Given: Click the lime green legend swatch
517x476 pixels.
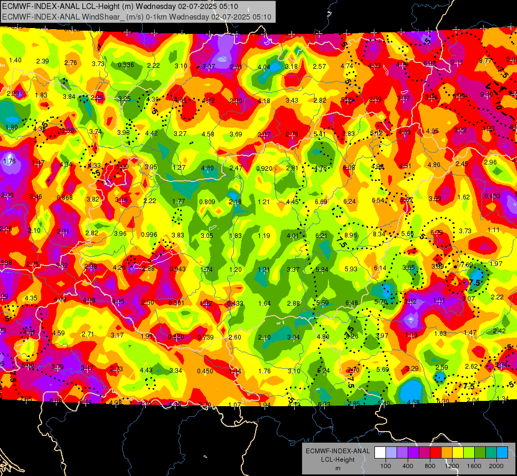Looking at the screenshot, I should click(x=469, y=453).
